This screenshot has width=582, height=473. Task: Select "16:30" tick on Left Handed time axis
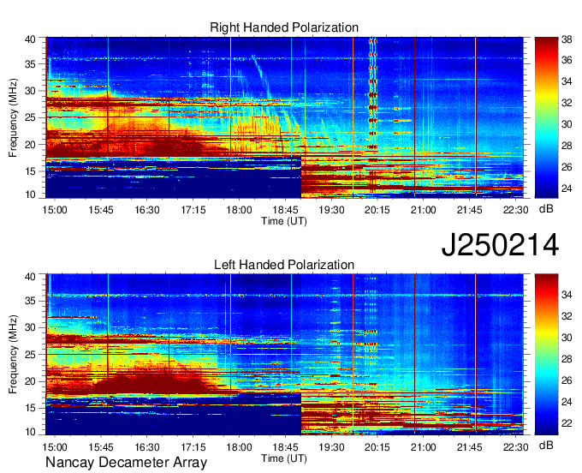pyautogui.click(x=146, y=446)
